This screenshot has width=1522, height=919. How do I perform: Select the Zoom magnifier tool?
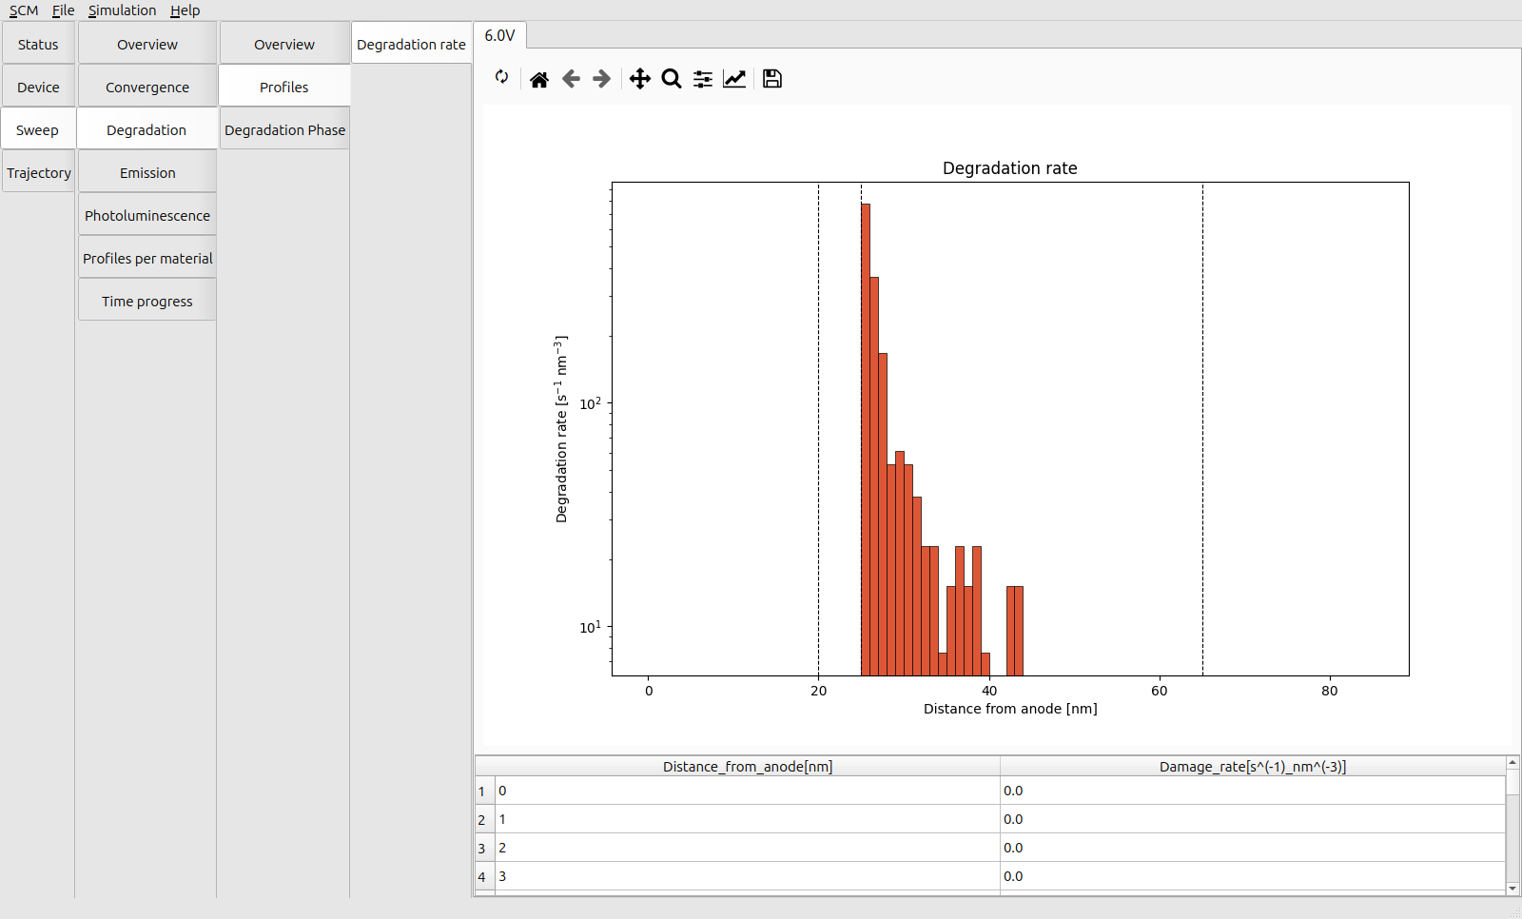672,79
